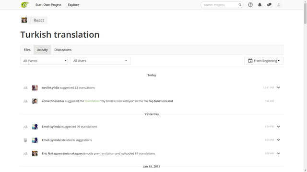Viewport: 307px width, 172px height.
Task: Open the faq-functions.md file link
Action: (161, 101)
